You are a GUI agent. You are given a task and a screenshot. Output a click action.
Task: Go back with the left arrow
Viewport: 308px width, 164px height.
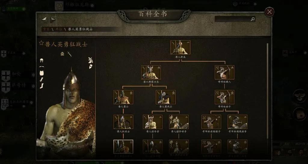[x=44, y=20]
